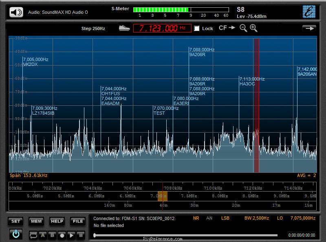
Task: Enable the frequency Lock checkbox
Action: [x=197, y=28]
